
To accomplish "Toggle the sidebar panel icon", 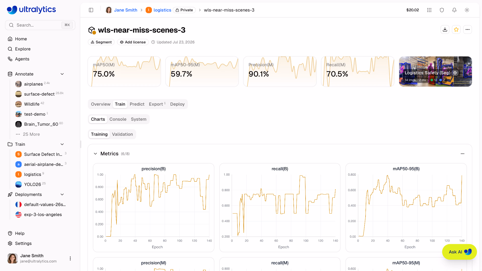I will click(x=91, y=10).
